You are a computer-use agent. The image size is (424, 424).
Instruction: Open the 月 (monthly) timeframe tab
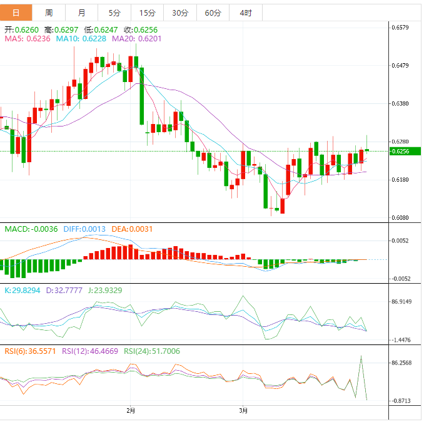pyautogui.click(x=82, y=13)
